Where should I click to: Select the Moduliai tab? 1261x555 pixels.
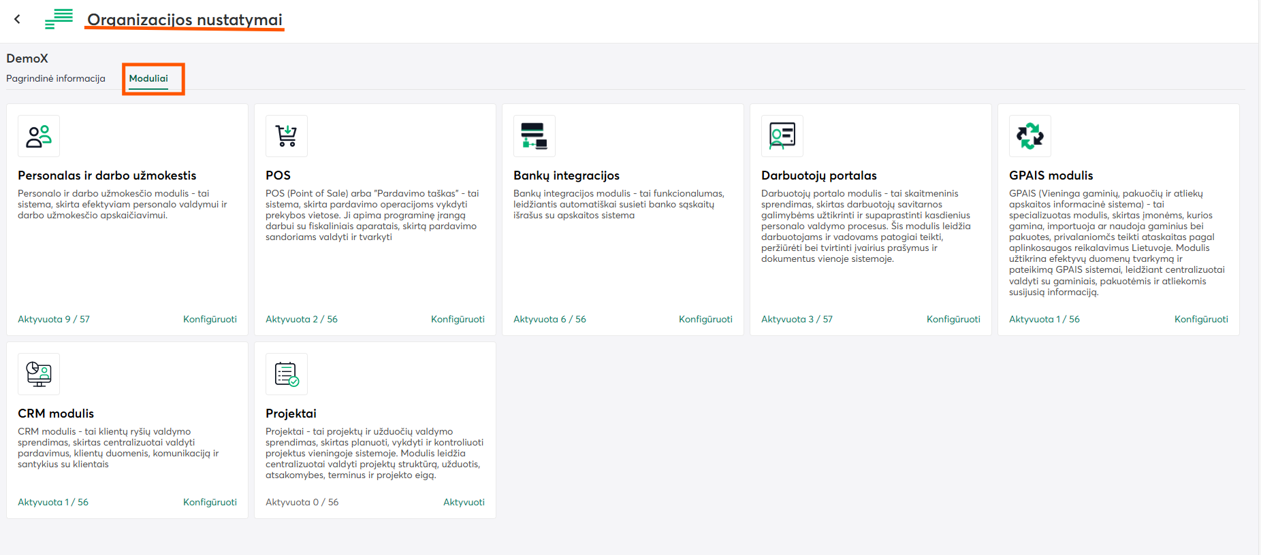pos(148,78)
